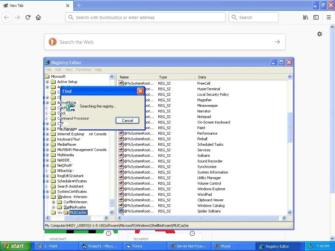
Task: Focus the browser toolbar Search box
Action: click(x=254, y=17)
